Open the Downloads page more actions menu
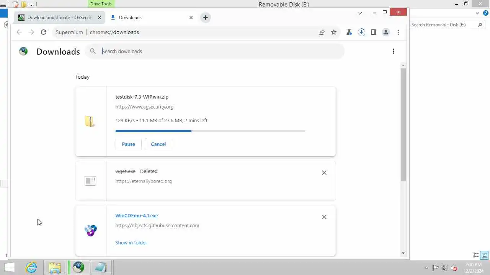490x275 pixels. (394, 51)
